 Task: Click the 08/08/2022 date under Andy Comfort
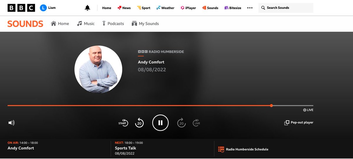152,70
